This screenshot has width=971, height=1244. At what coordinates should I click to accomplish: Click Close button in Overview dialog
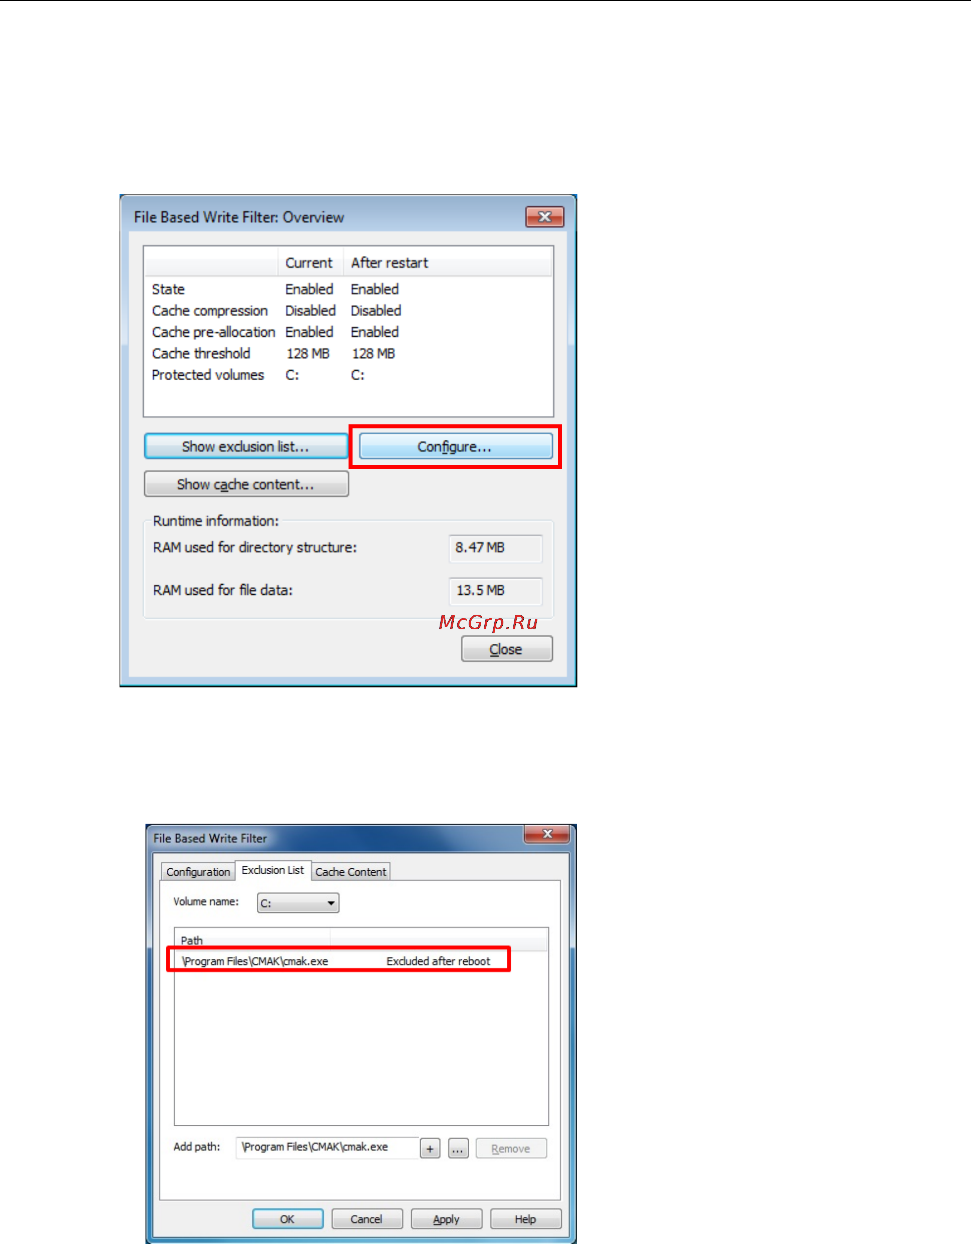[507, 649]
